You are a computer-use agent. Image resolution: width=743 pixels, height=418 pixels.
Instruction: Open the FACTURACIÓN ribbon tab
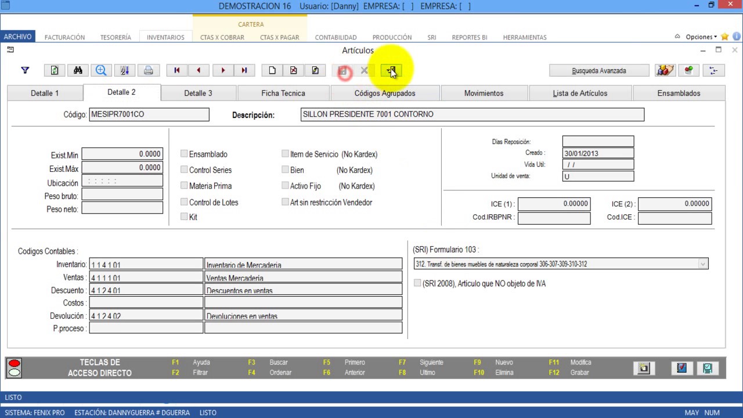64,37
